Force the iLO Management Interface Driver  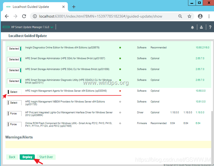point(14,113)
